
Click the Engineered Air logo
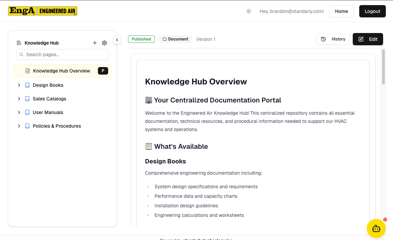click(42, 11)
